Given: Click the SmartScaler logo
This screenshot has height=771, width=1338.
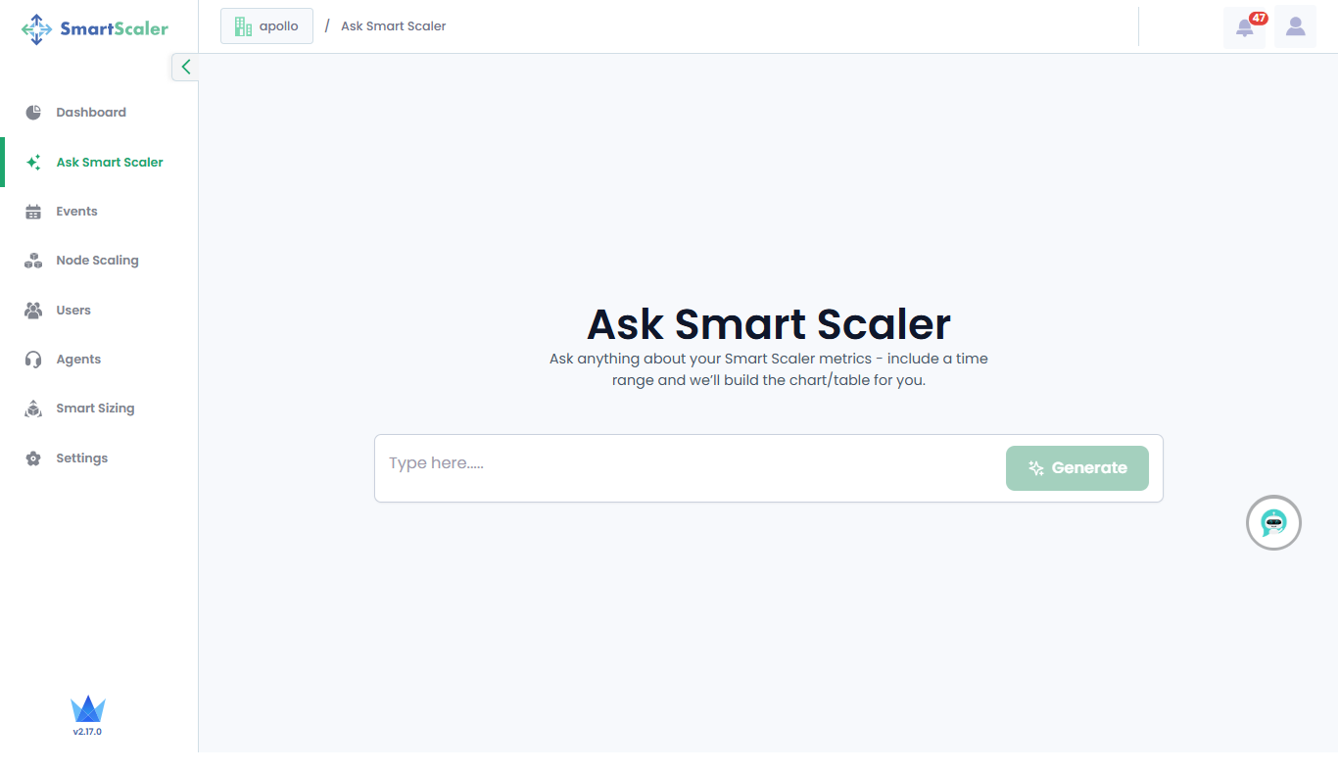Looking at the screenshot, I should pos(95,29).
